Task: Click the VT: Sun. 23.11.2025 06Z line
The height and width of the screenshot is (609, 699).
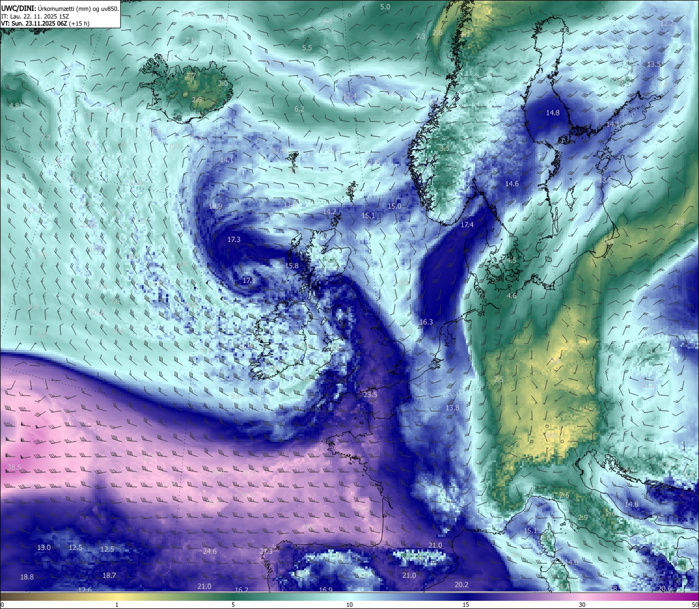Action: click(x=45, y=23)
